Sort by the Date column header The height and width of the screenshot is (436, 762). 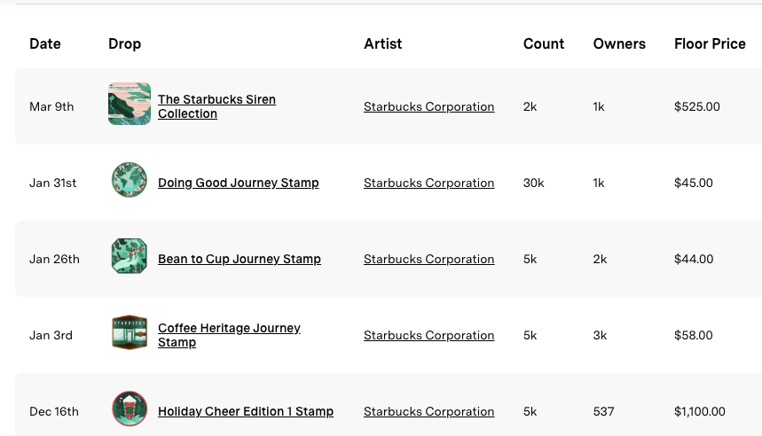pyautogui.click(x=45, y=43)
